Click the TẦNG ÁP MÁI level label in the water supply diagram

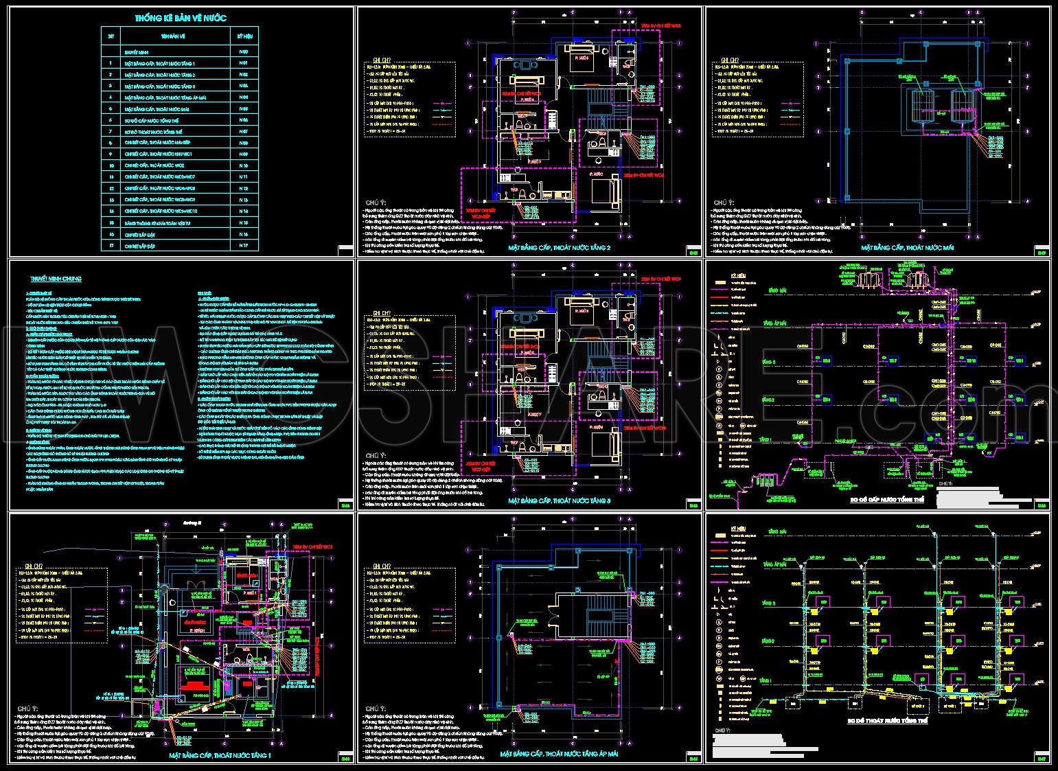tap(777, 323)
